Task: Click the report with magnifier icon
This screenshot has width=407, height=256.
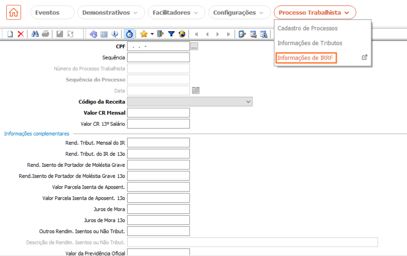Action: [264, 34]
